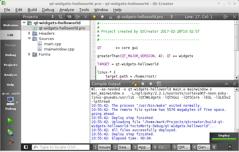Go to next item in Compile Output
The width and height of the screenshot is (239, 152).
(x=151, y=84)
